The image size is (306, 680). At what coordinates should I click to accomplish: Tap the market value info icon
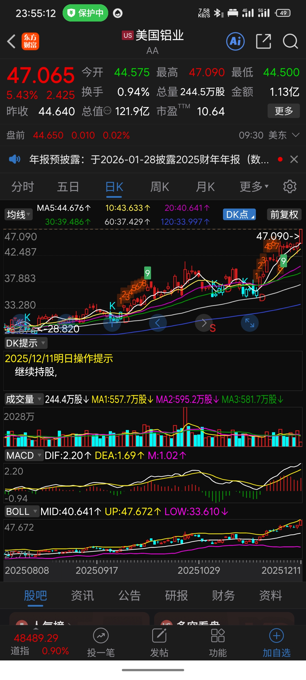point(107,111)
